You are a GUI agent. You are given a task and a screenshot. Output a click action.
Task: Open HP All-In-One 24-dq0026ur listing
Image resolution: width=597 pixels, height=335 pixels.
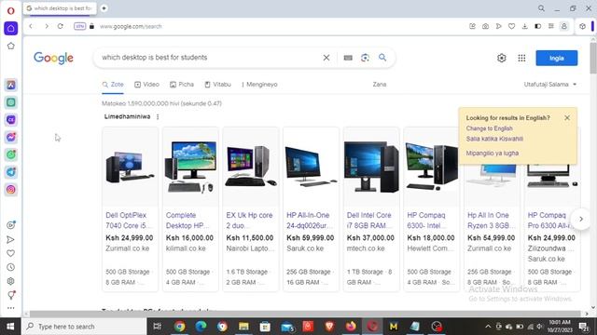(x=310, y=221)
